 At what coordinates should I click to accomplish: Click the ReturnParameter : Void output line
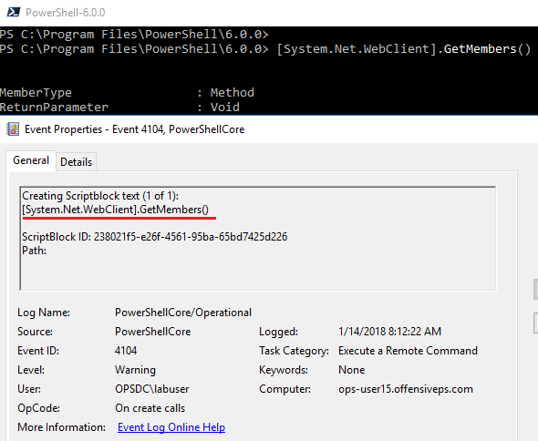tap(119, 107)
